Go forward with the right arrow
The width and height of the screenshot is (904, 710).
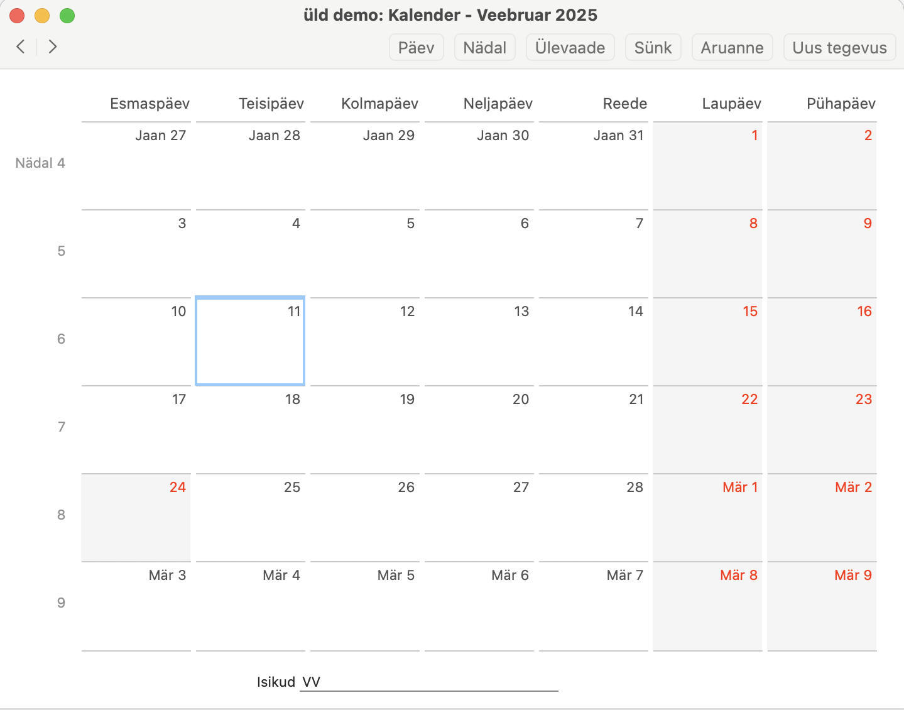[x=53, y=46]
